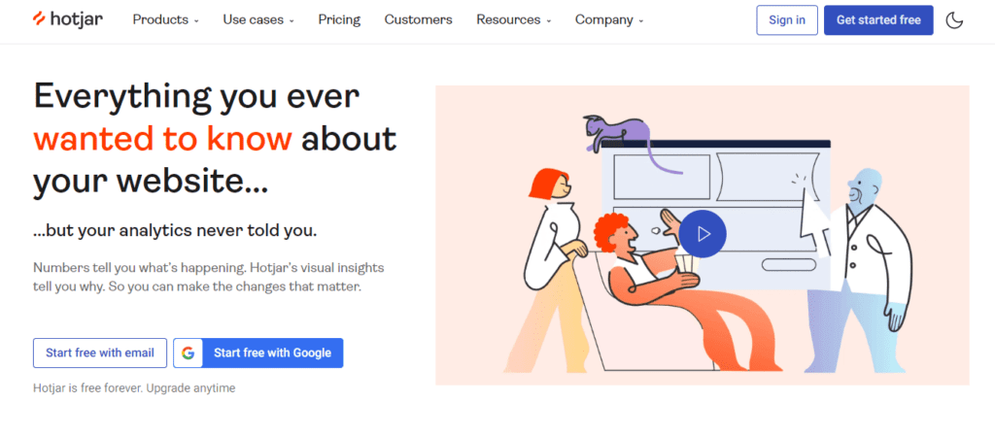This screenshot has height=437, width=995.
Task: Play the video with the blue play button
Action: click(x=703, y=234)
